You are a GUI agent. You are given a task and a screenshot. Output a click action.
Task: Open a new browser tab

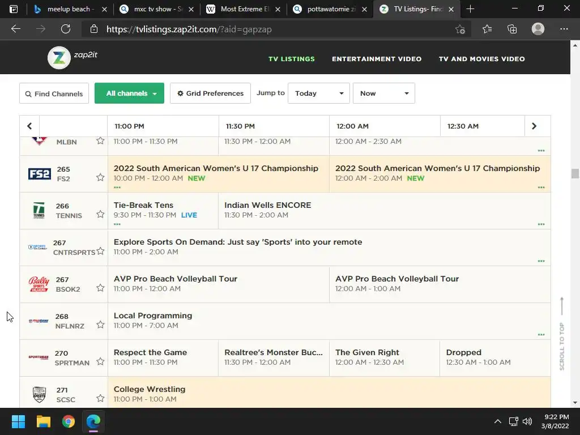(x=470, y=9)
